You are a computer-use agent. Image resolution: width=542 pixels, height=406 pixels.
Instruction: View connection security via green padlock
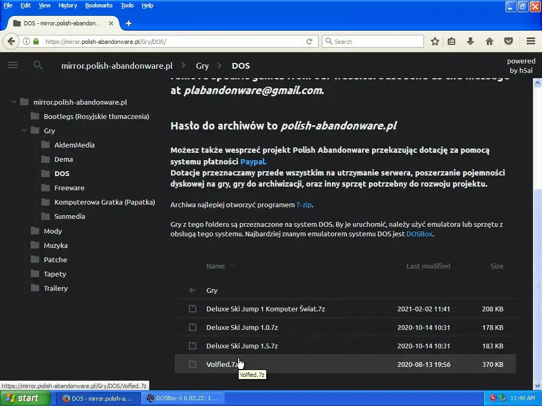coord(36,41)
